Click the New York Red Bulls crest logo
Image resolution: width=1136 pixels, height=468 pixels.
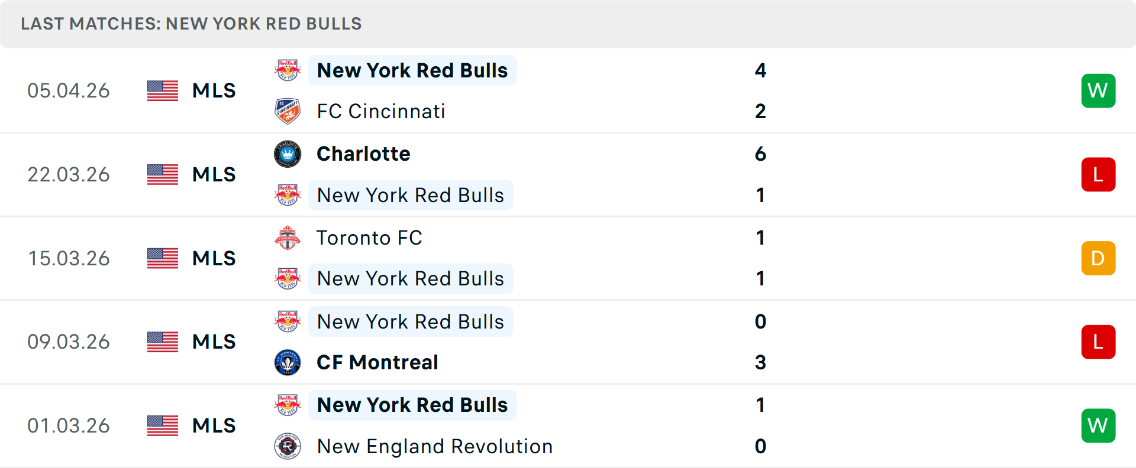288,70
